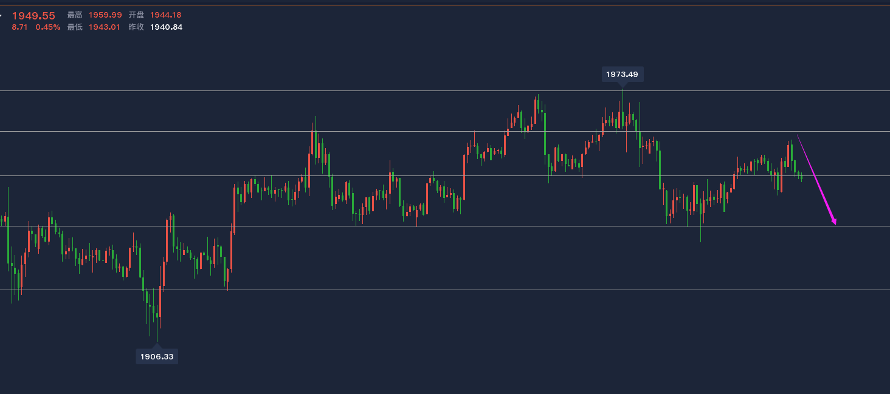
Task: Click the 开盘 label
Action: [136, 15]
